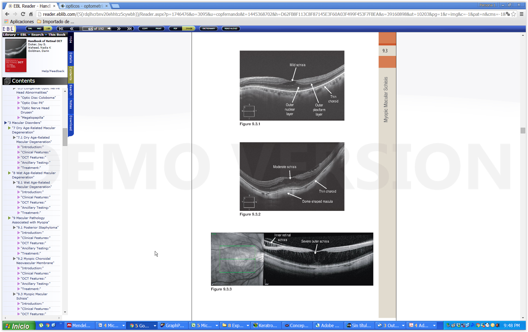Screen dimensions: 528x332
Task: Set text size to SML
Action: (30, 28)
